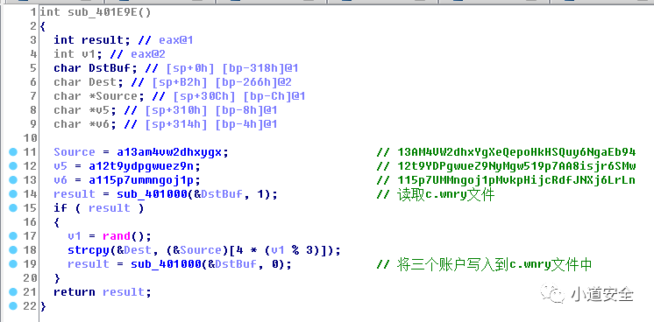Toggle breakpoint dot on line 13
This screenshot has height=322, width=654.
[13, 180]
